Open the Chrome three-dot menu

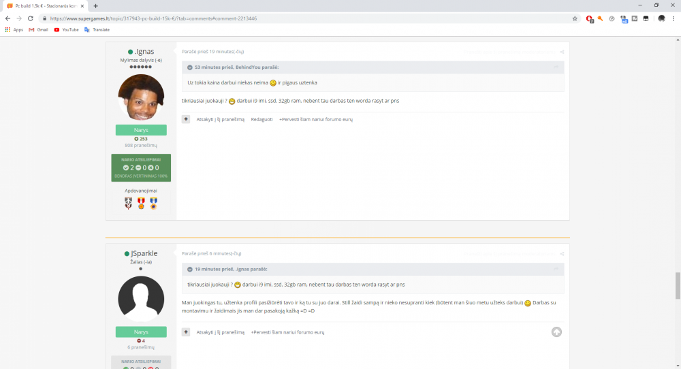click(674, 18)
